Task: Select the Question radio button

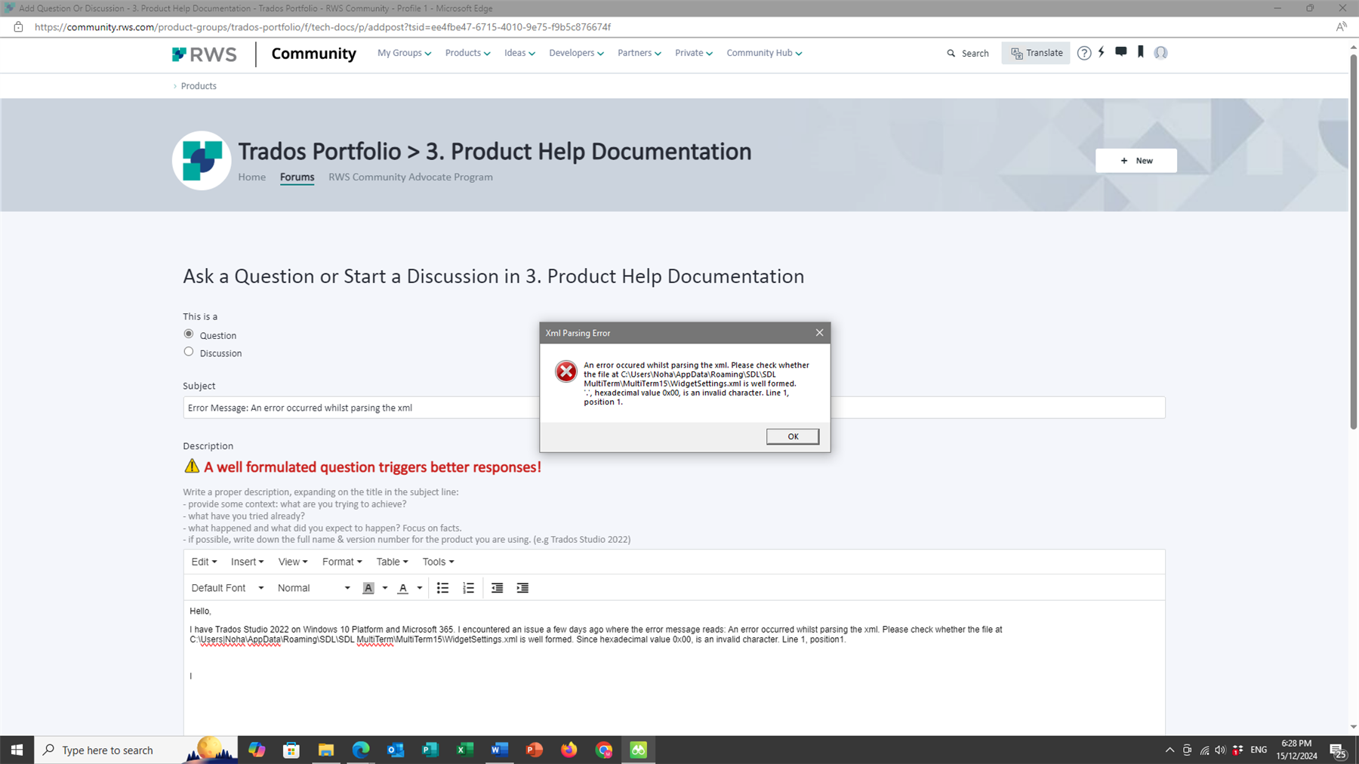Action: [x=189, y=334]
